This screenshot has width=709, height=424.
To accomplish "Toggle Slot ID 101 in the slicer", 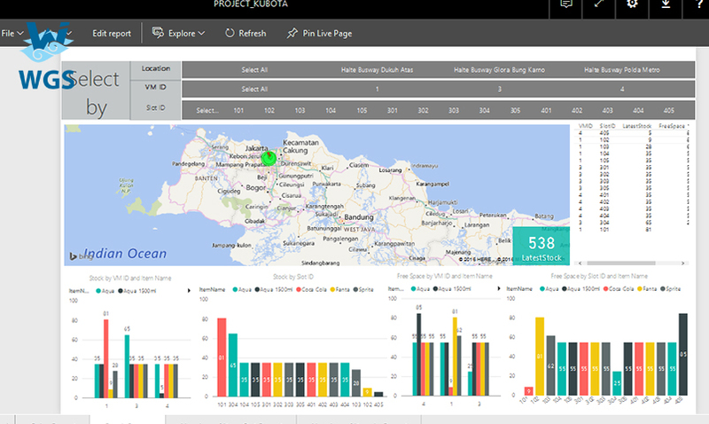I will (238, 111).
